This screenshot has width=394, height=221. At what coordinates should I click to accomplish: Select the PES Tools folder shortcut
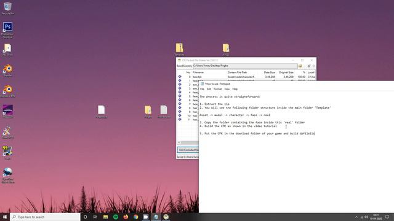click(7, 50)
